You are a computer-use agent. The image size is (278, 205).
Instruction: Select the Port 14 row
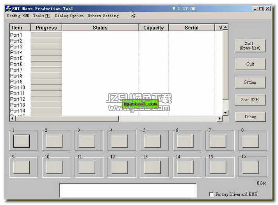(x=116, y=111)
